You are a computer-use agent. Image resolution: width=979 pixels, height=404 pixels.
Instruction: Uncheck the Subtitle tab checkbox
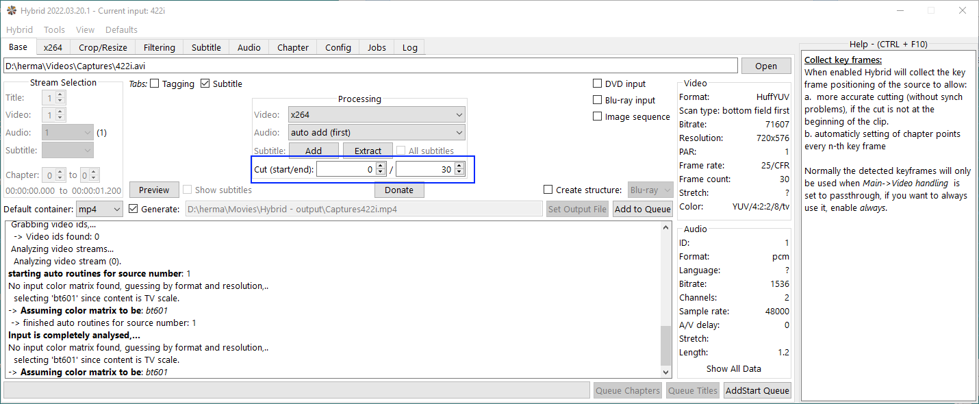coord(205,84)
